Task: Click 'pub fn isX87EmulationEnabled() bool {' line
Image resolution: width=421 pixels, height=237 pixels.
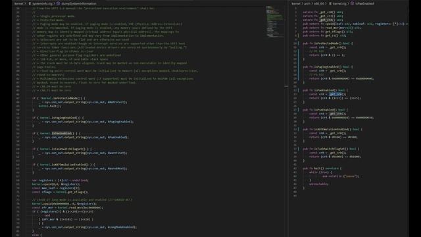Action: pos(332,129)
